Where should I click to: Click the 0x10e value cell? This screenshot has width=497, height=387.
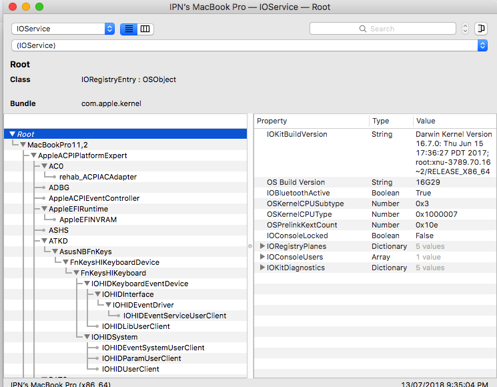coord(427,225)
